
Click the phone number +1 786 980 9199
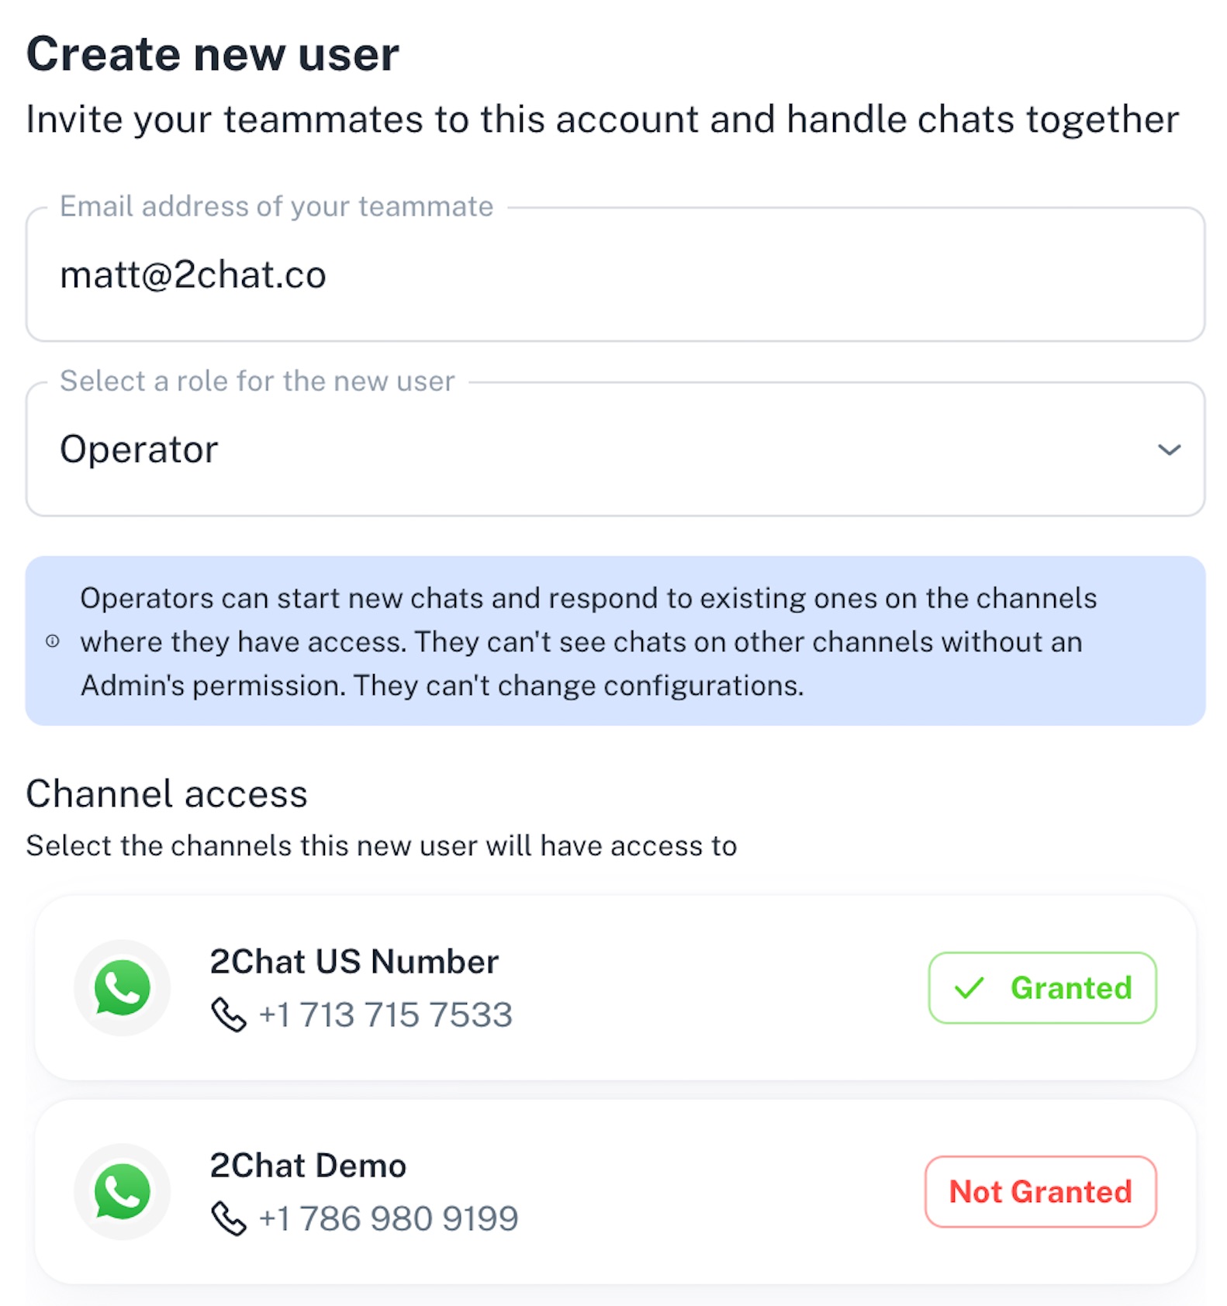tap(389, 1218)
